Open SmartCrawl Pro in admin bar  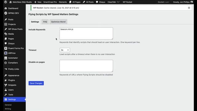[x=50, y=2]
